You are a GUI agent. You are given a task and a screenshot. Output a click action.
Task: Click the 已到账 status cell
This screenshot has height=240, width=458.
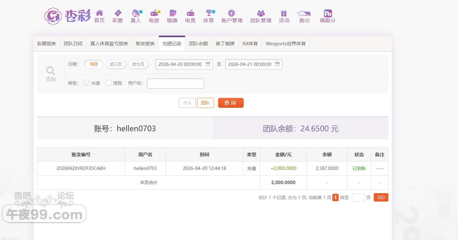click(x=359, y=168)
